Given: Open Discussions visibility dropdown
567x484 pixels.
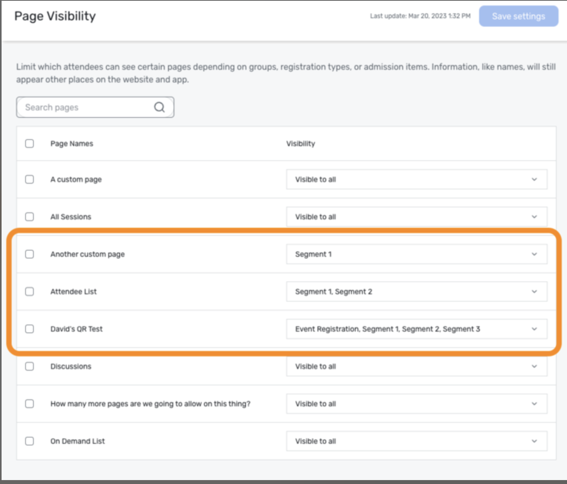Looking at the screenshot, I should (416, 366).
